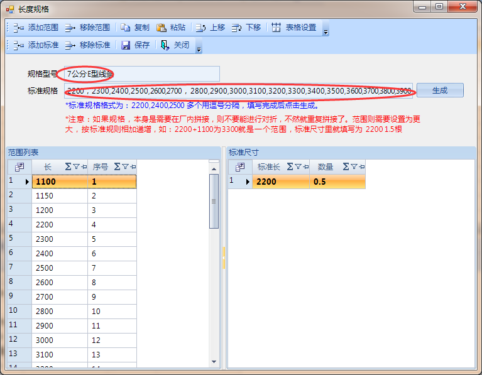Viewport: 482px width, 375px height.
Task: Click 移除标准 to remove a standard
Action: [x=87, y=45]
